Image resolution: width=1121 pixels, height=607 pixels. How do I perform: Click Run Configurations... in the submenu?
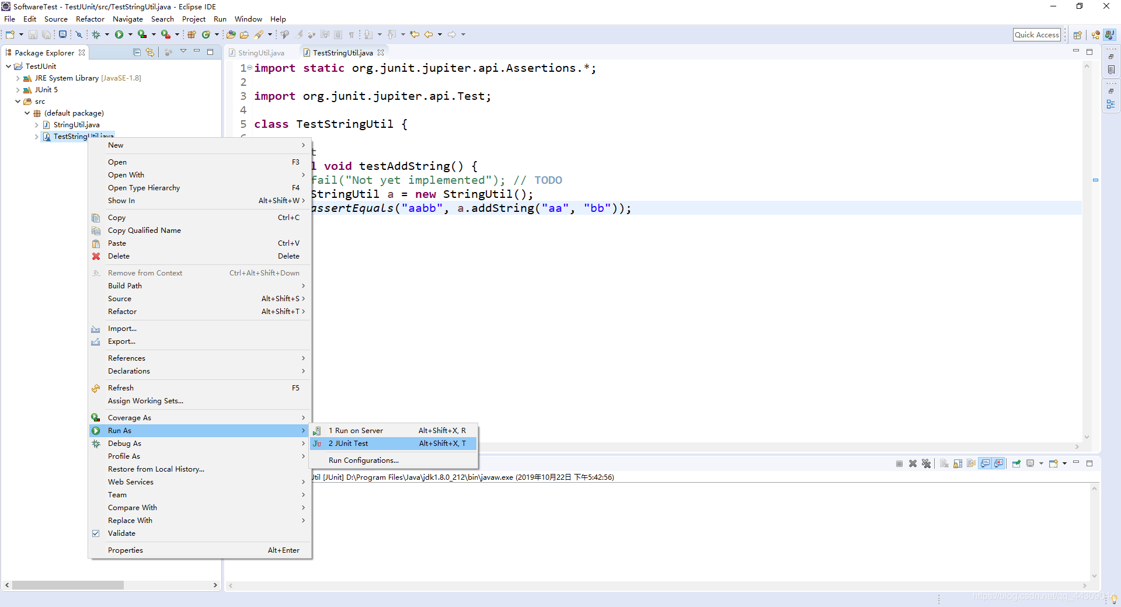(x=364, y=461)
